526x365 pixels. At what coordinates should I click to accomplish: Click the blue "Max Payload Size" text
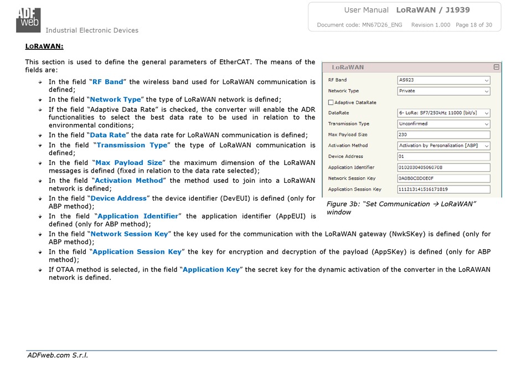coord(129,163)
